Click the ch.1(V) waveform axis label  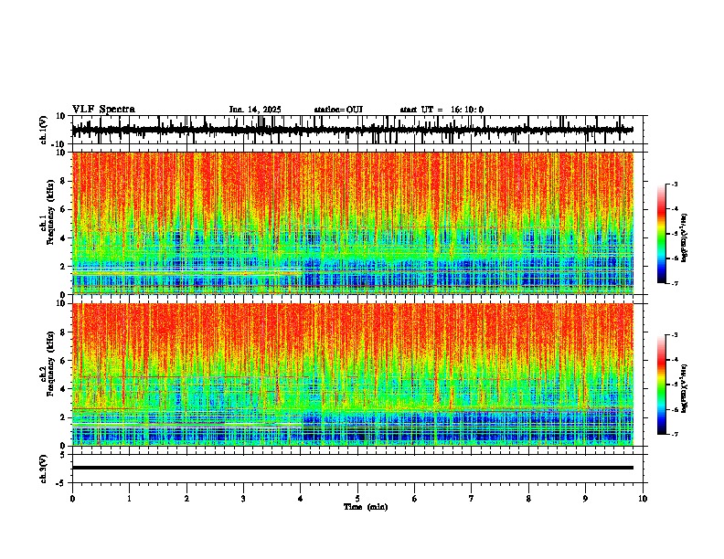pyautogui.click(x=44, y=130)
